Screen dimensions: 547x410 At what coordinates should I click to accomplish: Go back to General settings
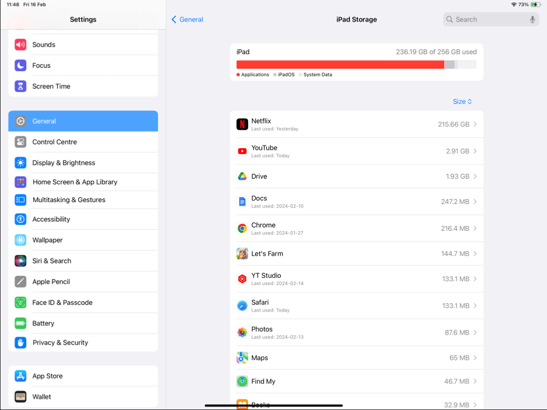187,20
